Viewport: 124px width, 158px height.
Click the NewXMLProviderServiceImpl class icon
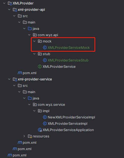45,117
